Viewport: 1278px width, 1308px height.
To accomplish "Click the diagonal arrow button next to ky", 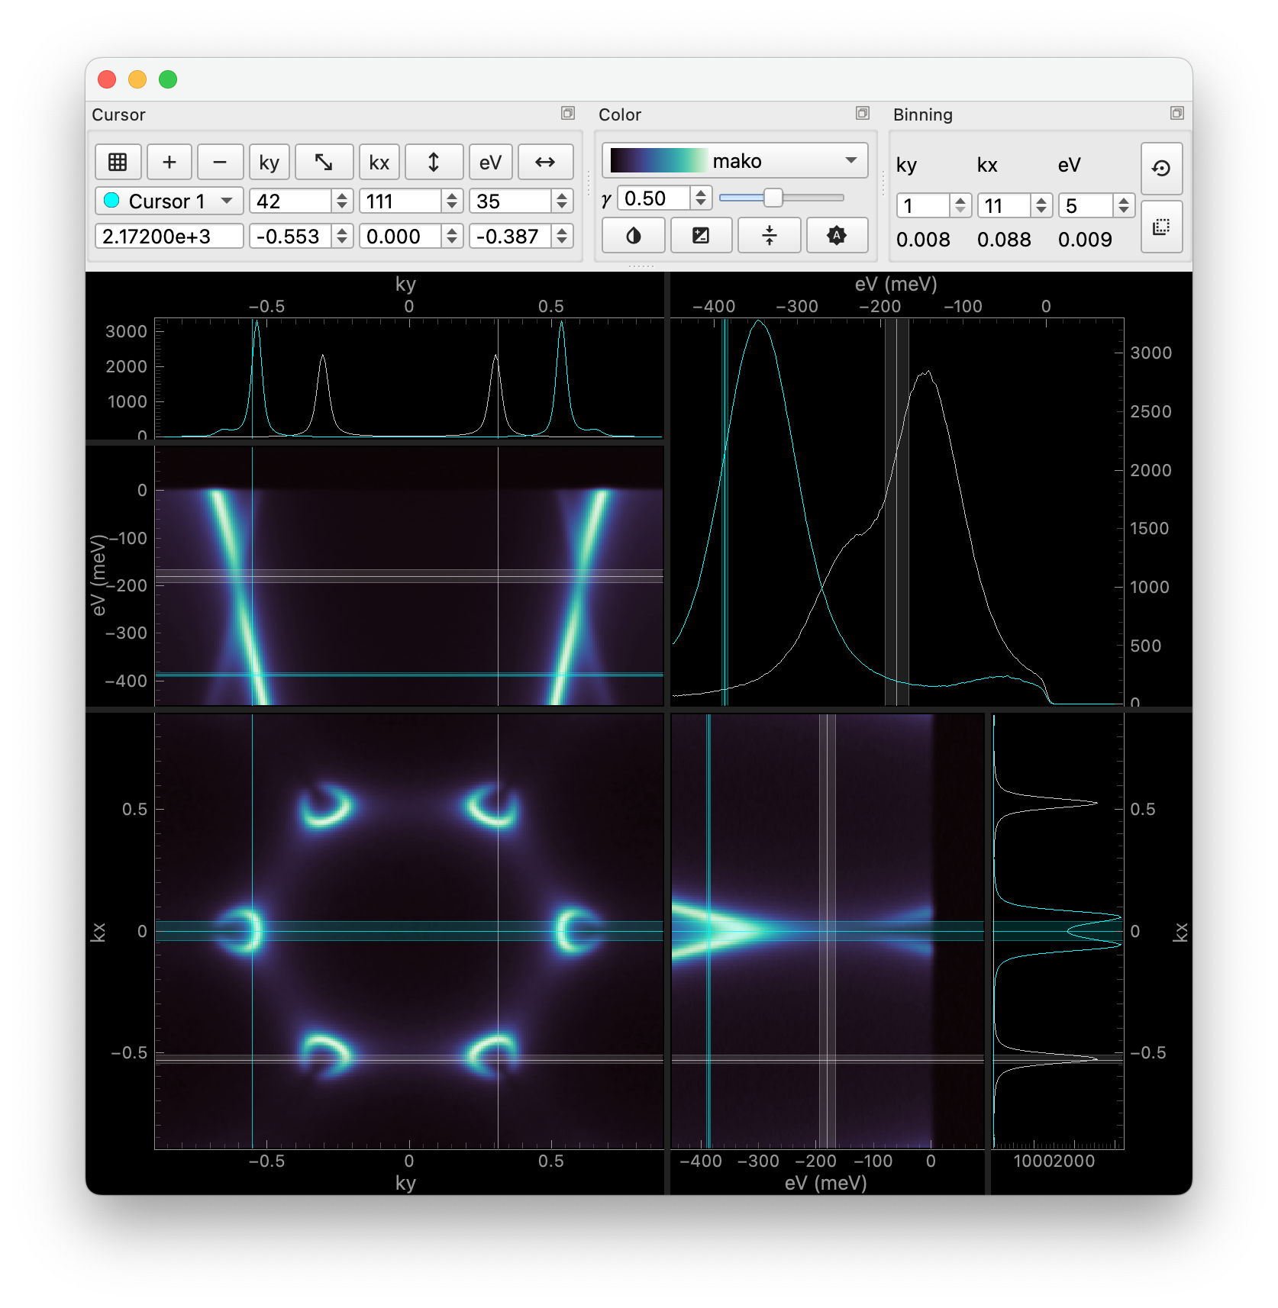I will point(324,162).
